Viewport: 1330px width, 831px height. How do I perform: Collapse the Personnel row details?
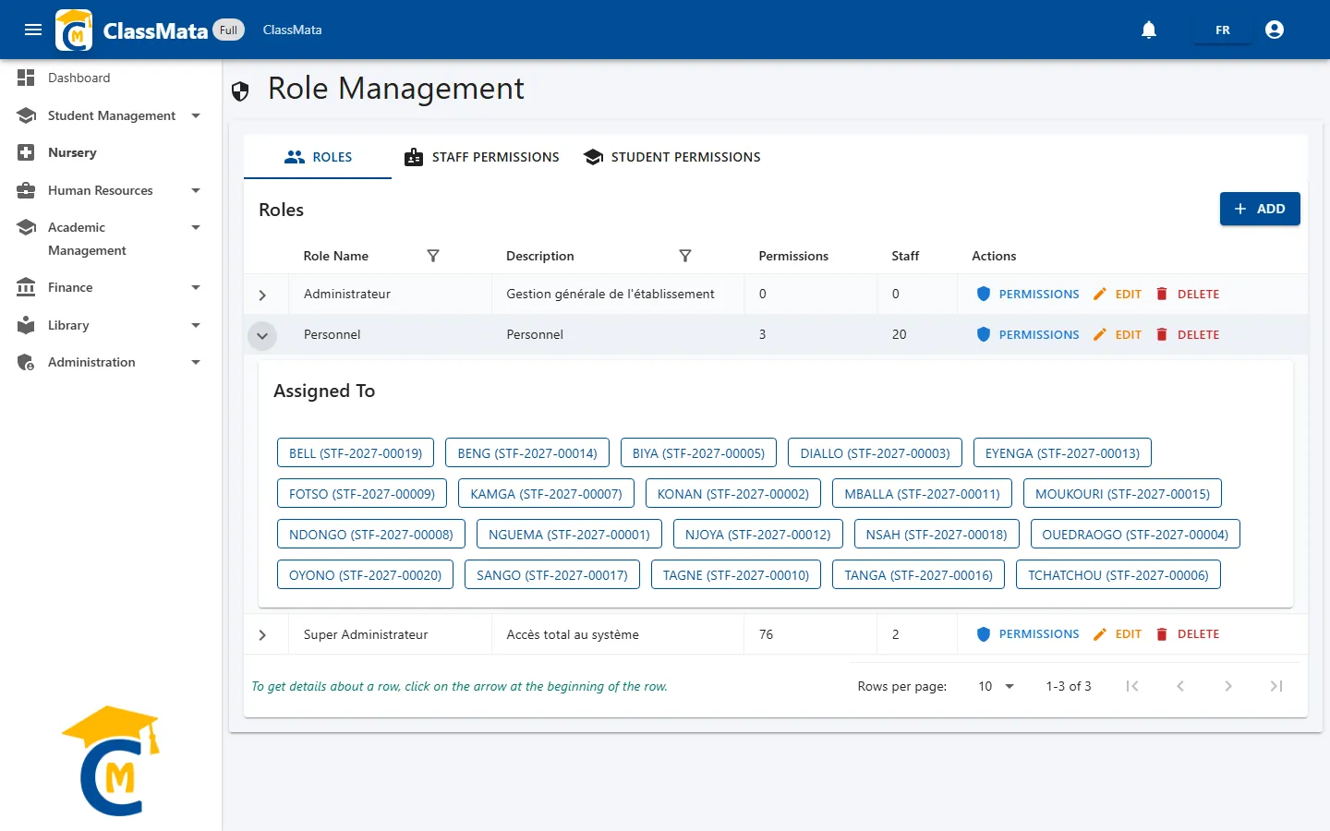pos(262,336)
